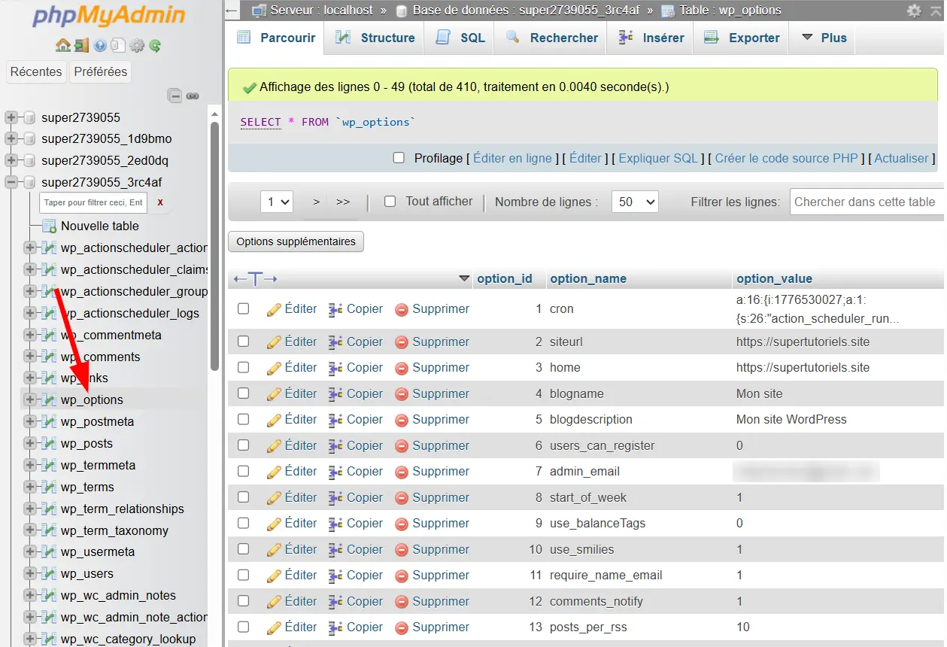The image size is (947, 647).
Task: Click pencil icon in use_smilies row
Action: 274,549
